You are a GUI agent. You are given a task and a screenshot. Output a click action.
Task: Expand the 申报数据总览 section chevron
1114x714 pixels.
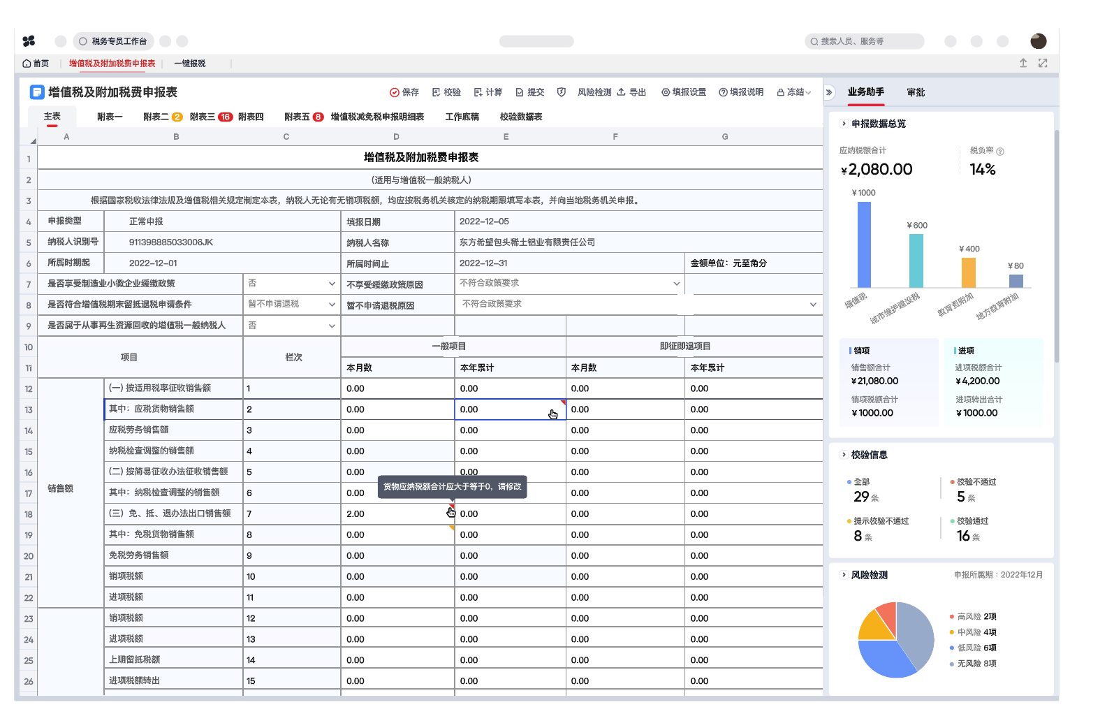pyautogui.click(x=844, y=124)
